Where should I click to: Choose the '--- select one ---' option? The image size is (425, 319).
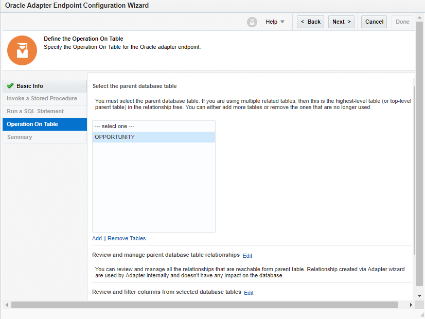153,126
